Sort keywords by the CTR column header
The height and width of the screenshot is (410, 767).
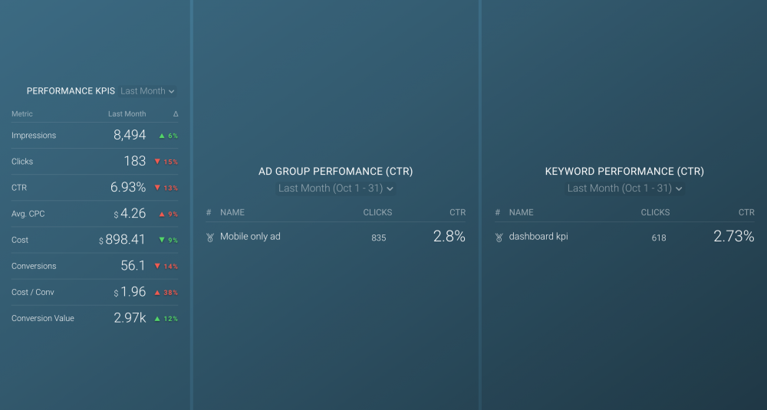746,212
